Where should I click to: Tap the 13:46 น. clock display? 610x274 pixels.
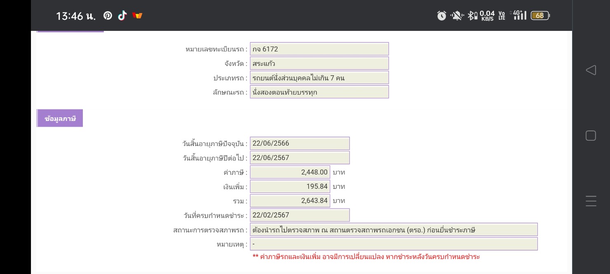point(76,16)
